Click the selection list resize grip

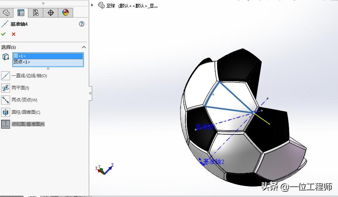[48, 69]
